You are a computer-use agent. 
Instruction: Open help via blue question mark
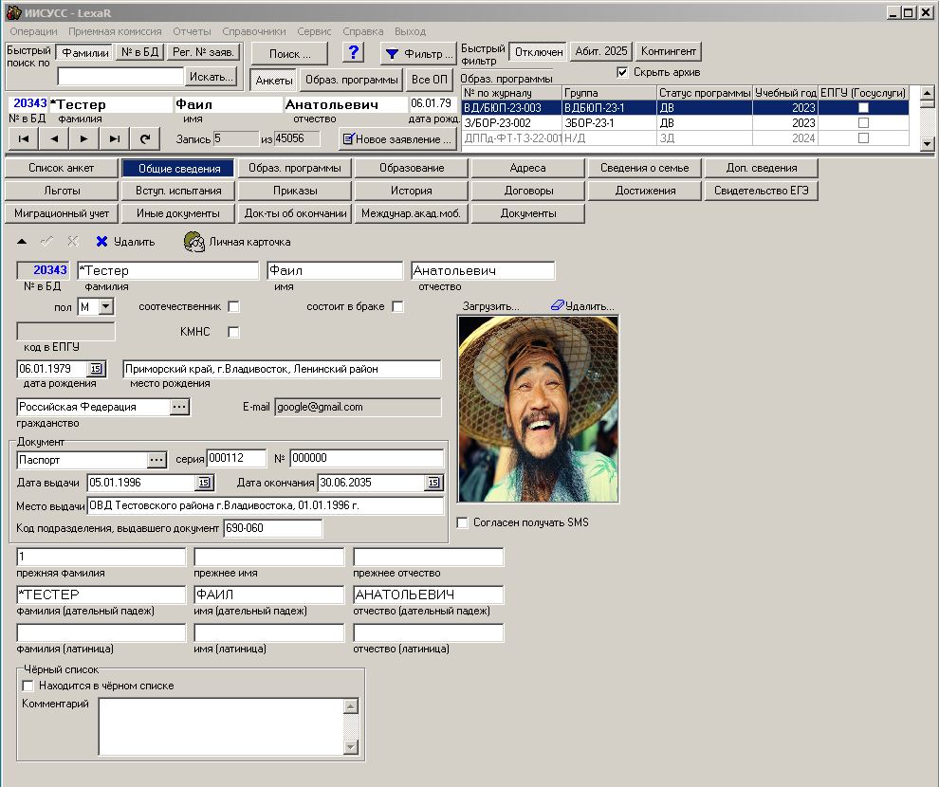pos(353,52)
